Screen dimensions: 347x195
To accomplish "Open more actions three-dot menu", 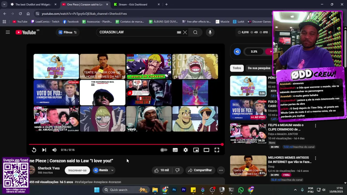I will [221, 170].
